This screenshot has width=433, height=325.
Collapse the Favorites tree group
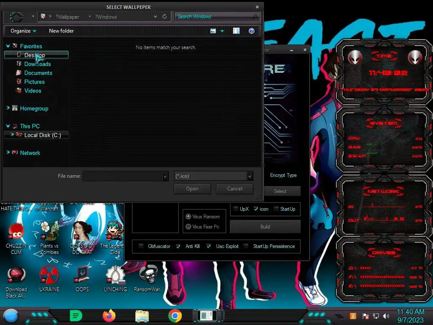8,46
